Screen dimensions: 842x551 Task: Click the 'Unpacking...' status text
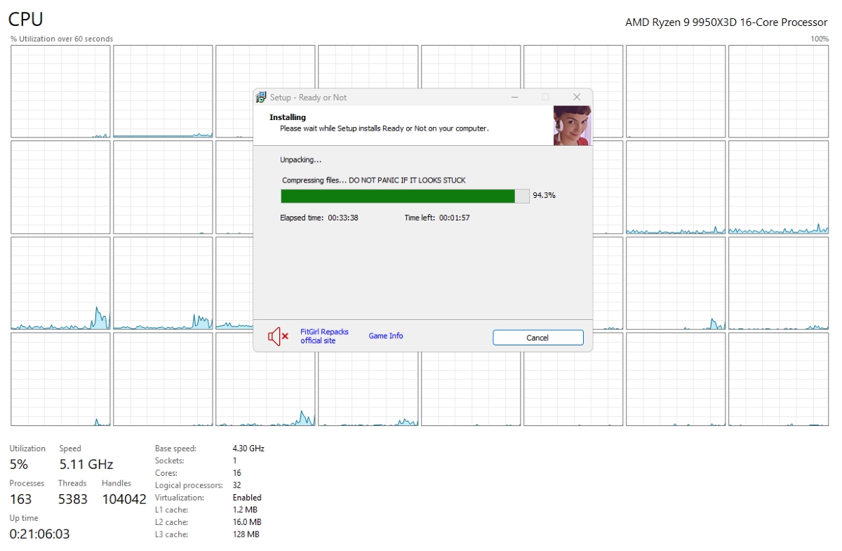coord(301,159)
